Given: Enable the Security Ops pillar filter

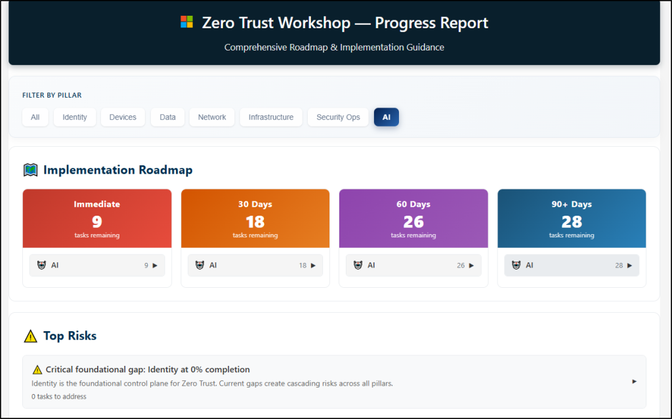Looking at the screenshot, I should click(338, 117).
